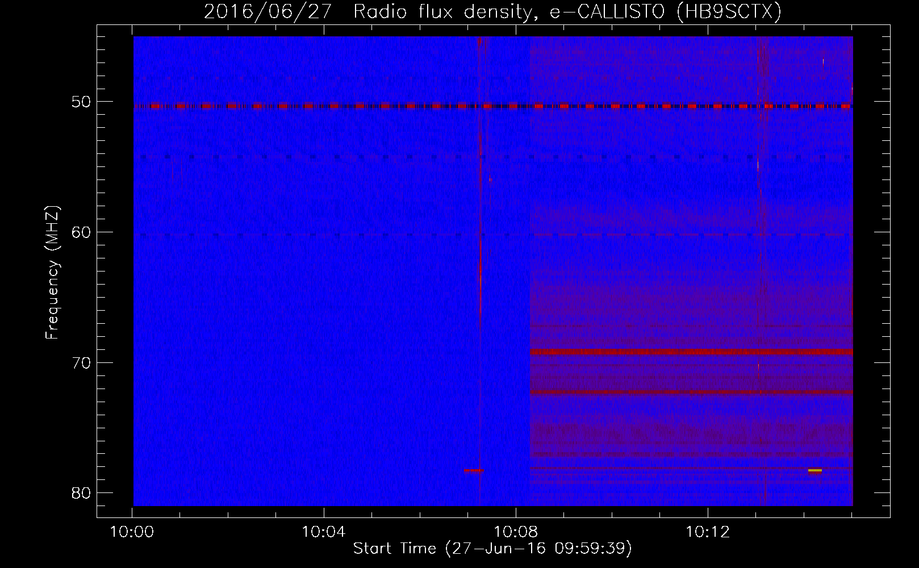The width and height of the screenshot is (919, 568).
Task: Click the plot title mentioning e-CALLISTO (HB9SCTX)
Action: point(492,11)
